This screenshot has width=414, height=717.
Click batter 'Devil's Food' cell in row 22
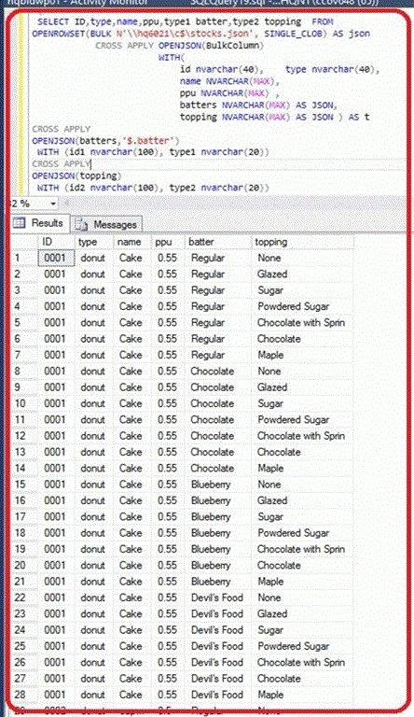(x=218, y=597)
